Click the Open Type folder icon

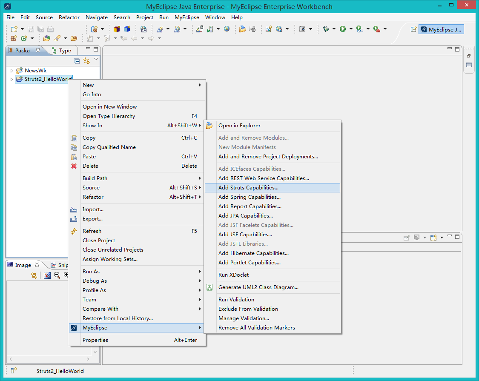pyautogui.click(x=47, y=38)
